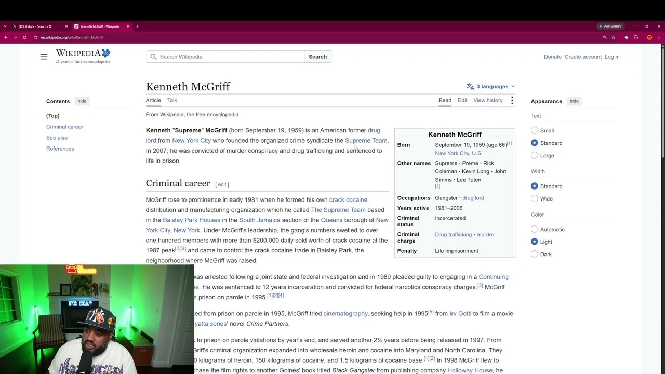The width and height of the screenshot is (665, 374).
Task: Click the Donate link
Action: [x=553, y=57]
